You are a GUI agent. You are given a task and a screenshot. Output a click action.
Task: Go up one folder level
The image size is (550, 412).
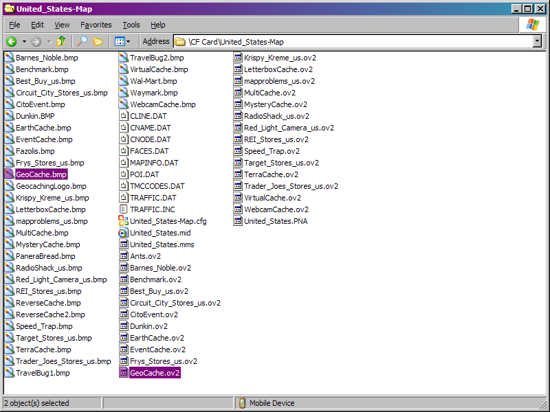[x=61, y=41]
